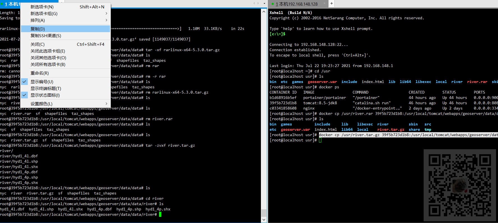Click 'Connection established.' line
The height and width of the screenshot is (223, 498).
pos(295,50)
